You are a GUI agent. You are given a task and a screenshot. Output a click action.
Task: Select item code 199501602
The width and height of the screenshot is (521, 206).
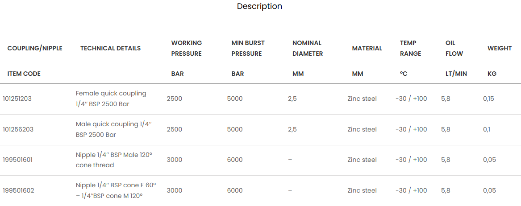tap(18, 190)
